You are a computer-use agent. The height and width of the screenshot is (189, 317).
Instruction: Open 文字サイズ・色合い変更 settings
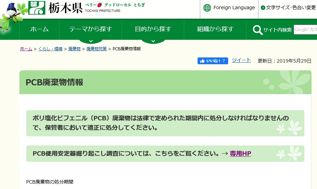(290, 8)
